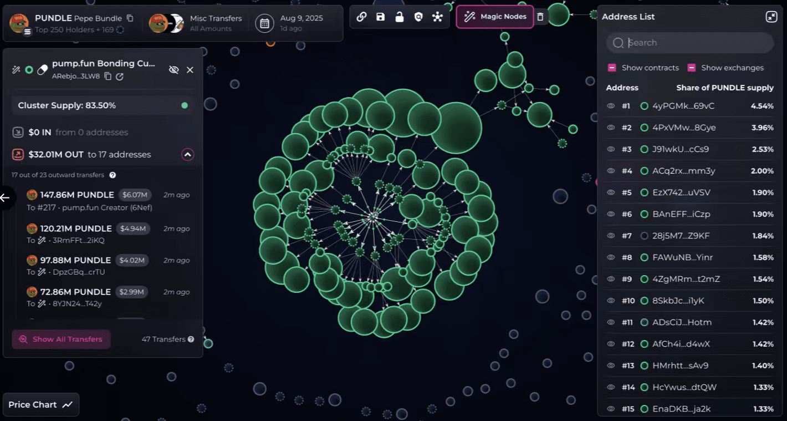Image resolution: width=787 pixels, height=421 pixels.
Task: Click the Misc Transfers token pair icon
Action: [166, 23]
